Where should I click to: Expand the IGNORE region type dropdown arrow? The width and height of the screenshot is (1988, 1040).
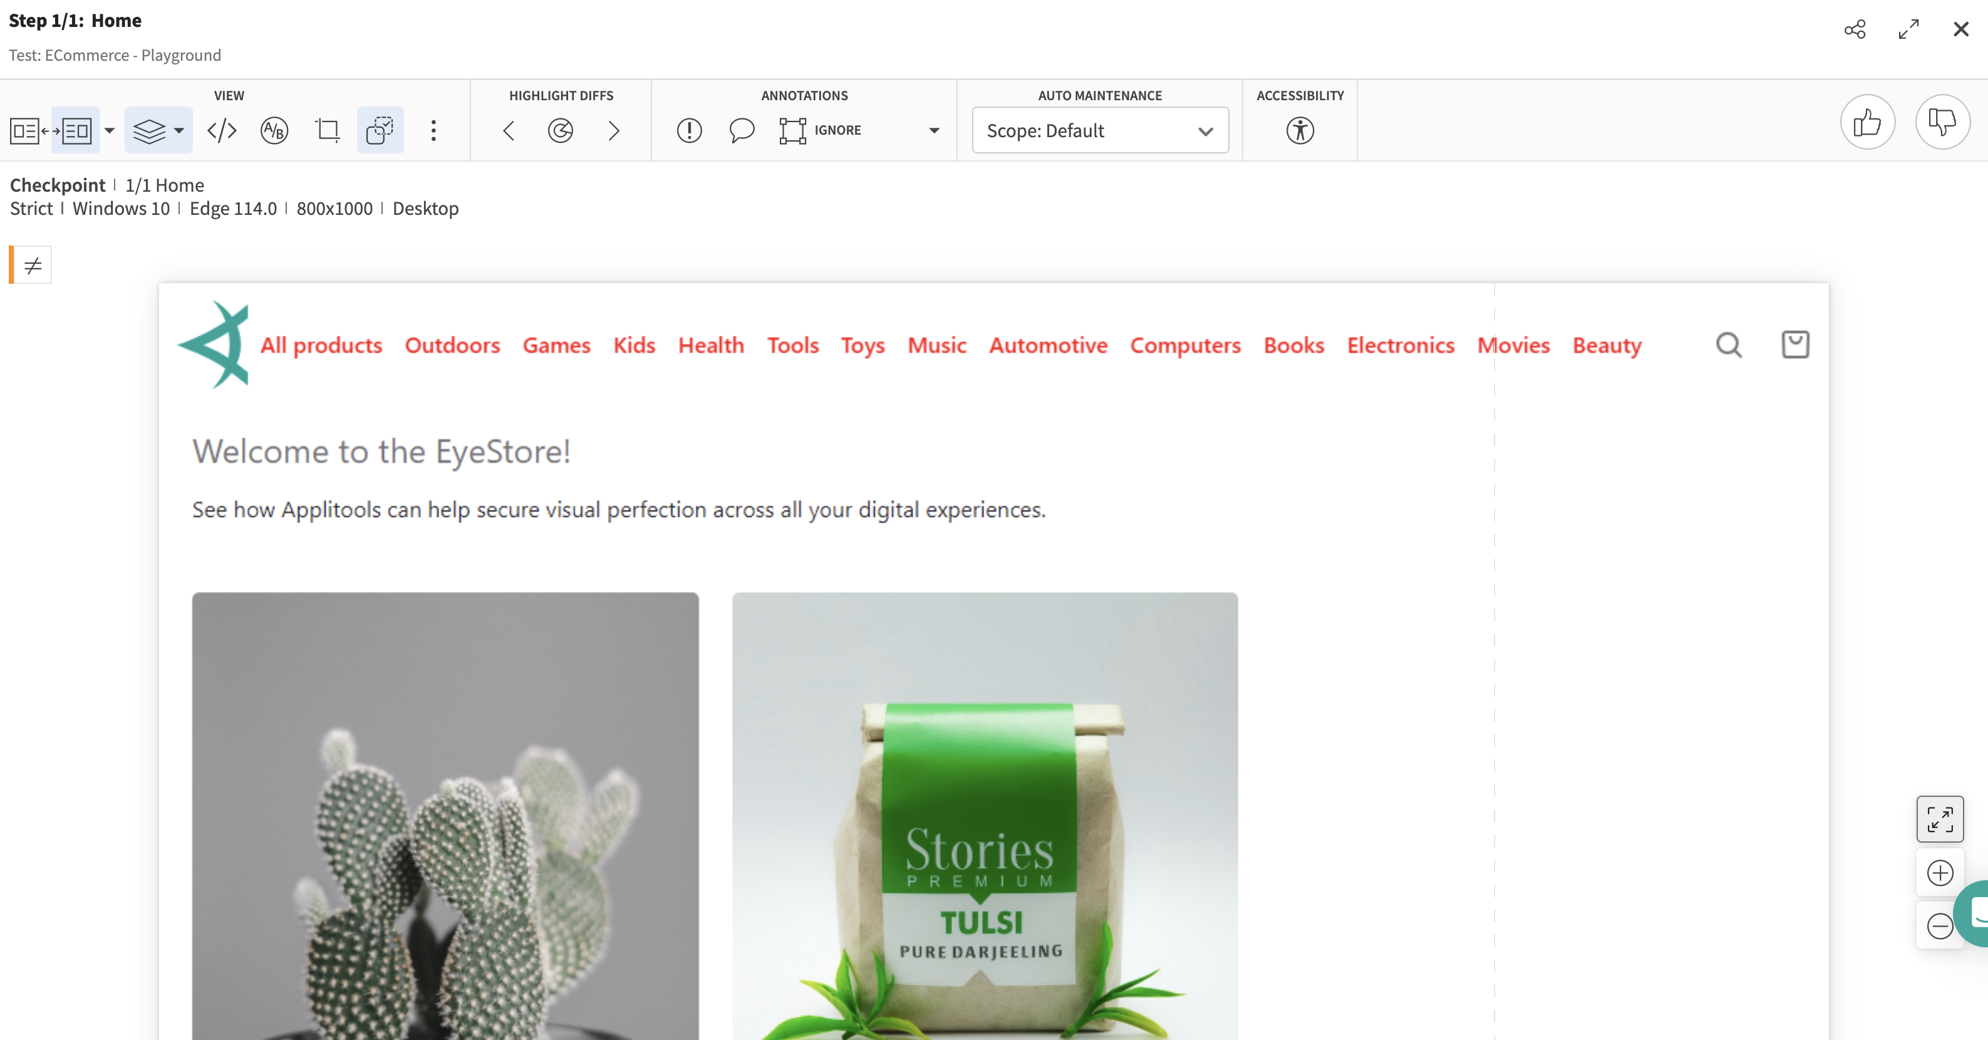[934, 130]
